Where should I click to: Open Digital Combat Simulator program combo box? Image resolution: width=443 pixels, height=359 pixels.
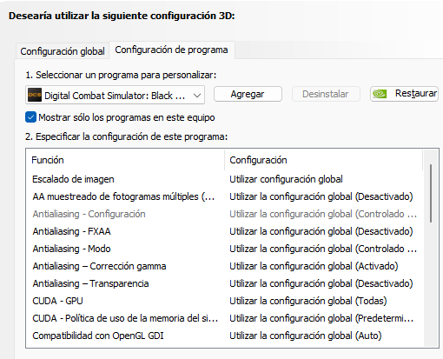[x=115, y=95]
